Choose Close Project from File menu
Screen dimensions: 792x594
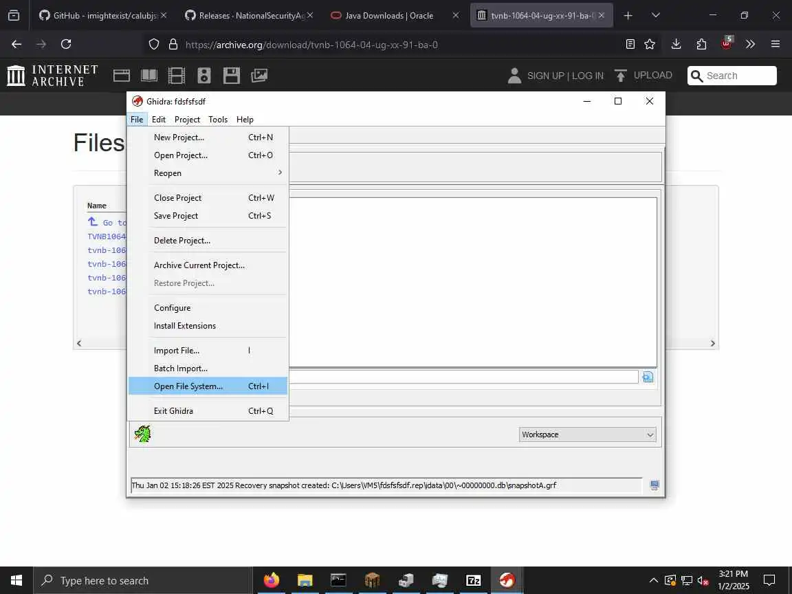click(208, 198)
